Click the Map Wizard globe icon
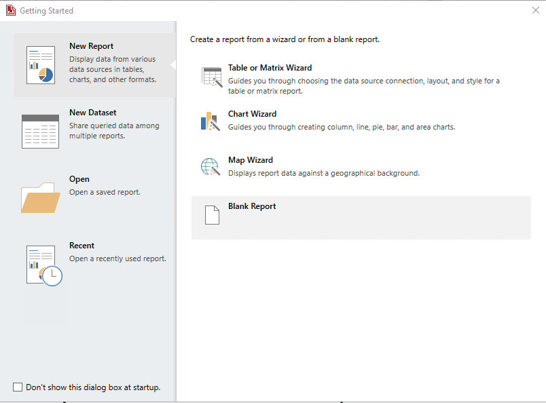Image resolution: width=546 pixels, height=403 pixels. tap(211, 167)
